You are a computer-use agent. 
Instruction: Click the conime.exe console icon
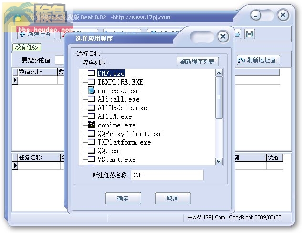(92, 125)
